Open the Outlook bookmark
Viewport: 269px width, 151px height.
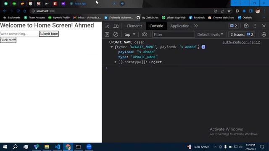pyautogui.click(x=245, y=18)
